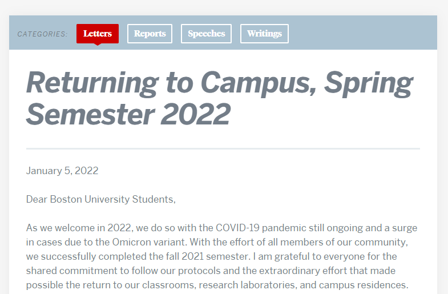Click "Semester" in the letter heading
448x294 pixels.
tap(89, 114)
